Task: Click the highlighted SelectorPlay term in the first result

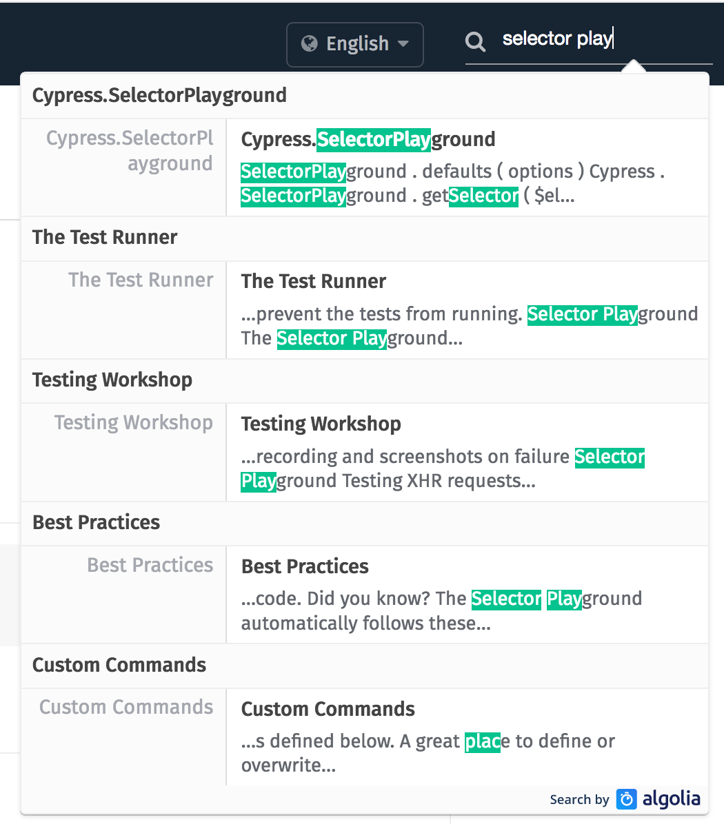Action: (x=374, y=139)
